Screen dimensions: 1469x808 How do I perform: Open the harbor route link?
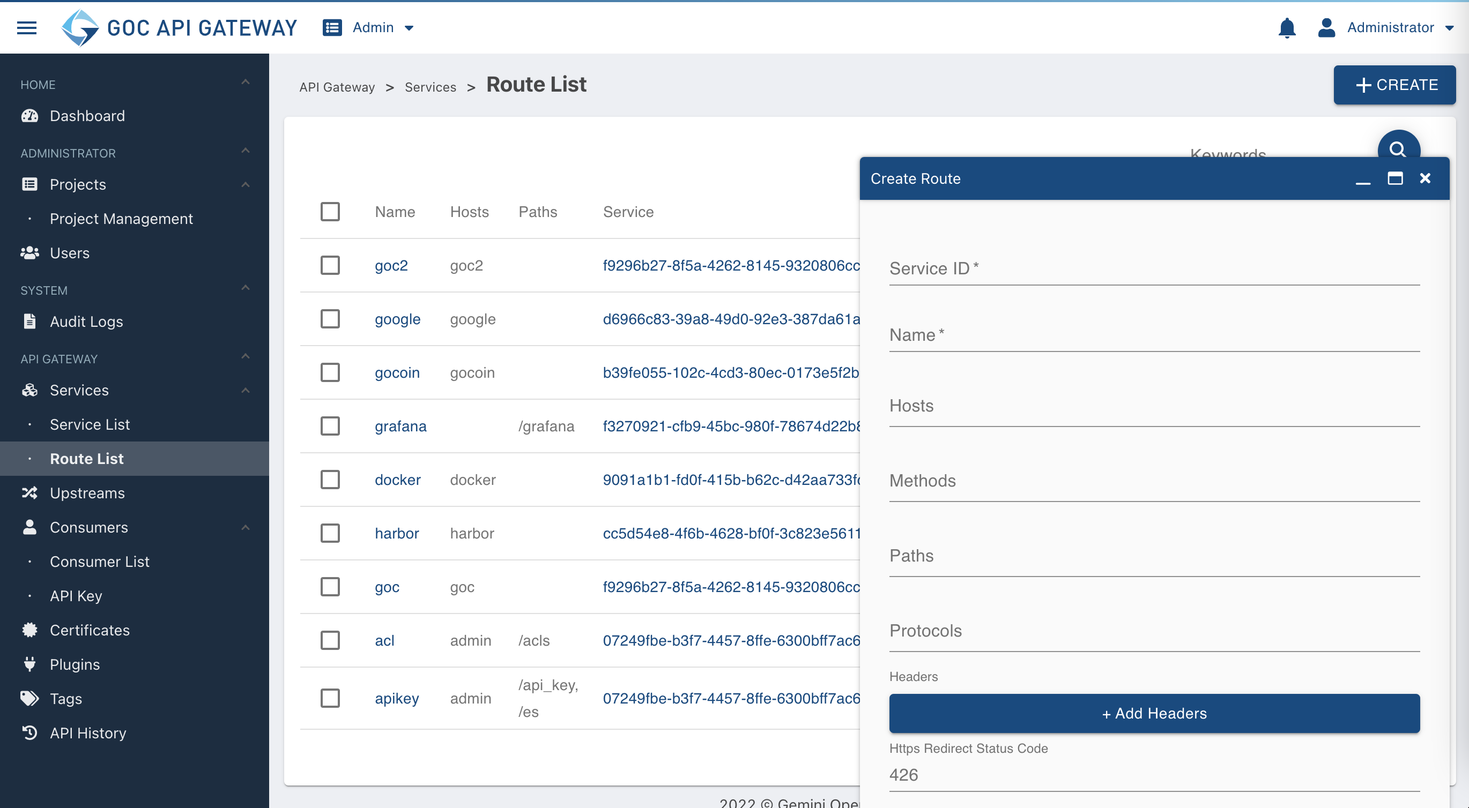[396, 533]
